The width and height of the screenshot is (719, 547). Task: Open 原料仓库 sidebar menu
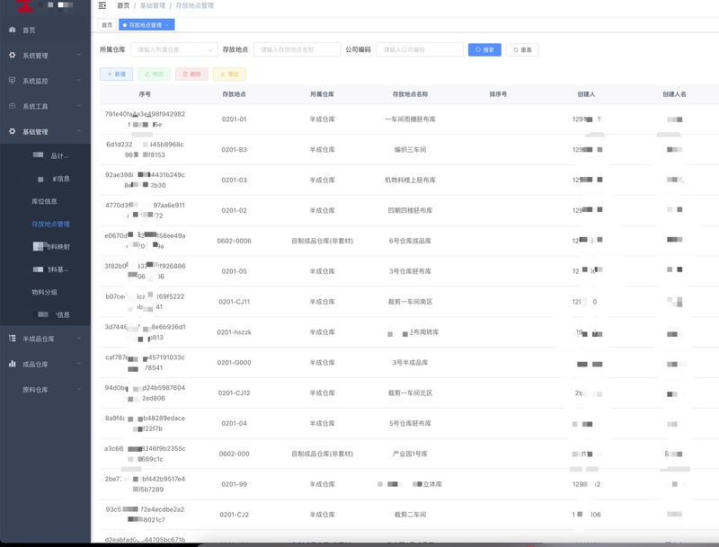coord(35,390)
